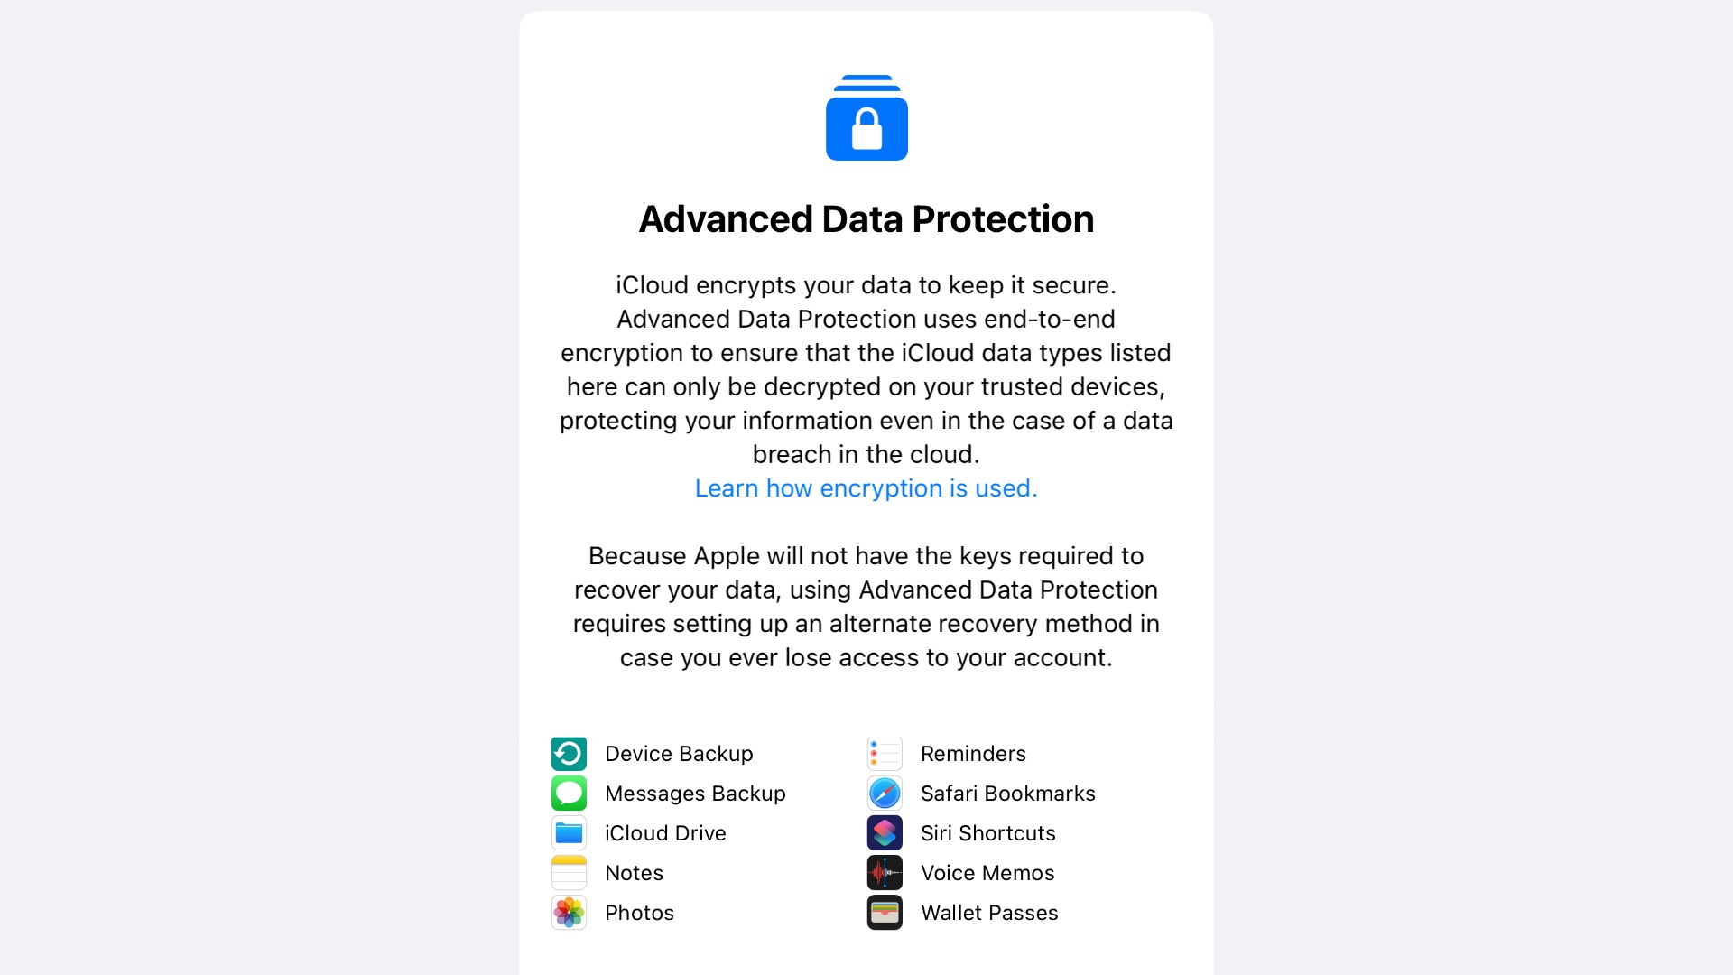Click the Photos app icon
Image resolution: width=1733 pixels, height=975 pixels.
coord(569,912)
